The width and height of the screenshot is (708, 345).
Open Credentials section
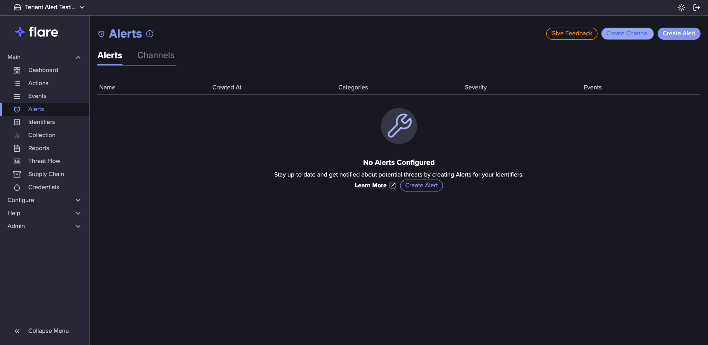(43, 187)
